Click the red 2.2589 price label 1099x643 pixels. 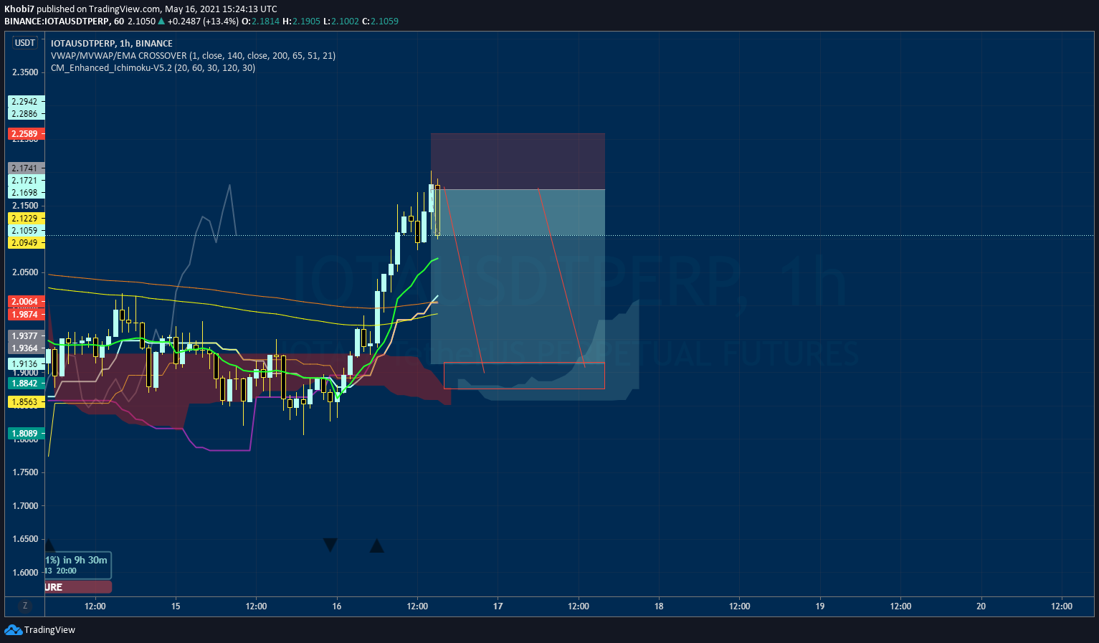point(26,133)
